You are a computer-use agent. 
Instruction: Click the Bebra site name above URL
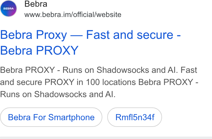pos(36,4)
